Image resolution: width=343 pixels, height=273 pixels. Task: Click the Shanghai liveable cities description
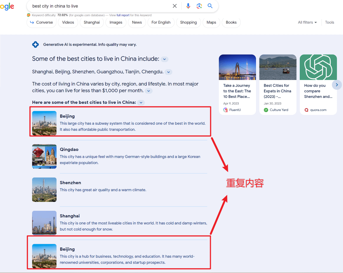(x=133, y=226)
